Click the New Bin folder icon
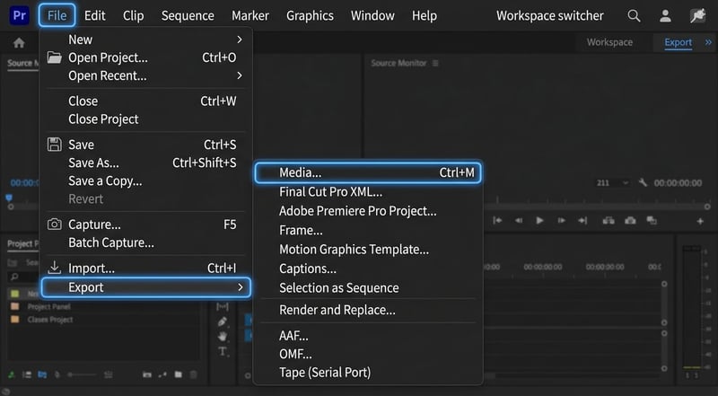The width and height of the screenshot is (718, 396). point(178,375)
